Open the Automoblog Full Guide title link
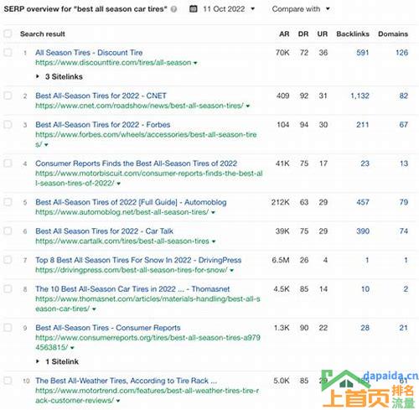 point(131,202)
